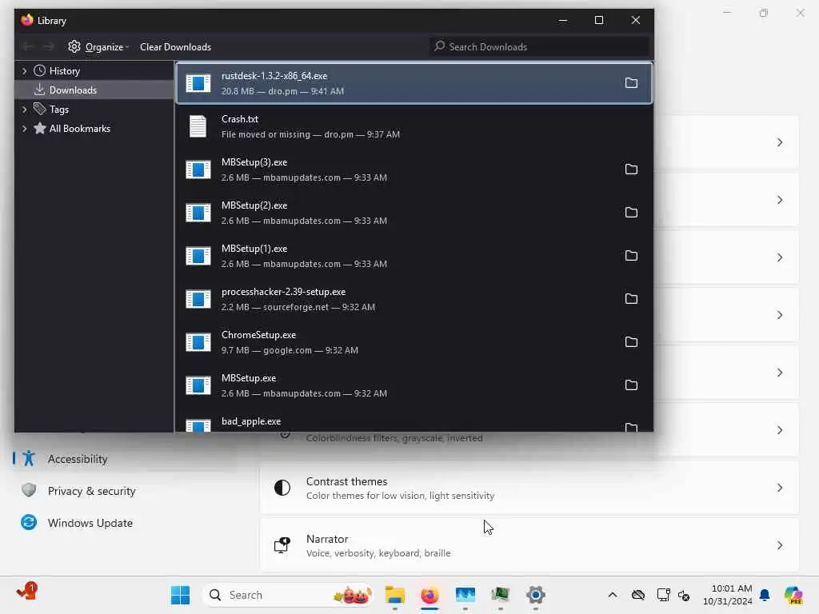Image resolution: width=819 pixels, height=614 pixels.
Task: Open Firefox from the taskbar
Action: pyautogui.click(x=429, y=595)
